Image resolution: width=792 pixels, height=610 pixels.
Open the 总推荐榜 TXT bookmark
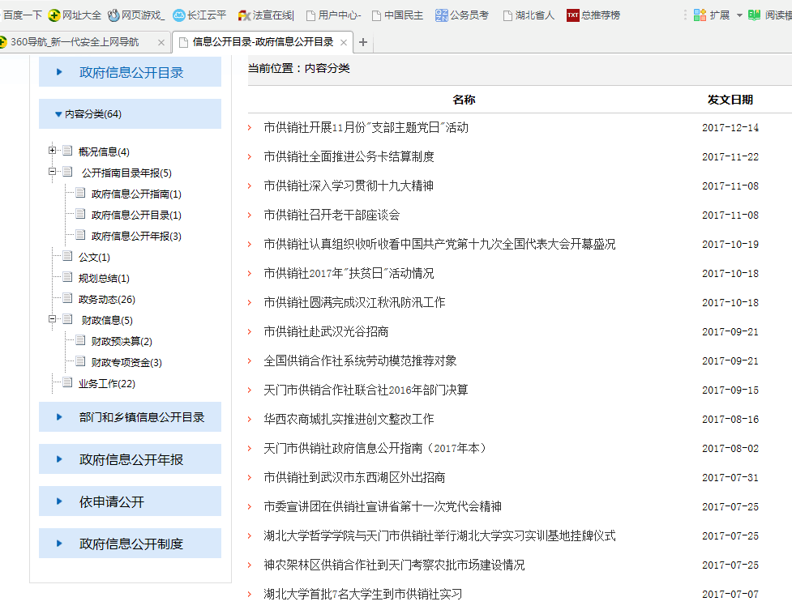[572, 15]
